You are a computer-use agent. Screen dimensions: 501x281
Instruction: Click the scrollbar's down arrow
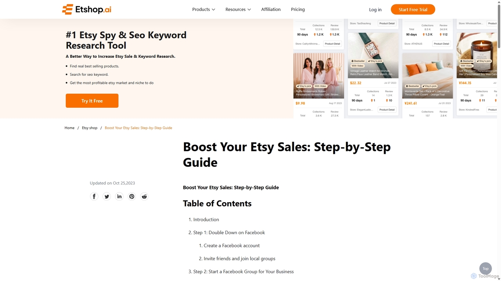[499, 279]
